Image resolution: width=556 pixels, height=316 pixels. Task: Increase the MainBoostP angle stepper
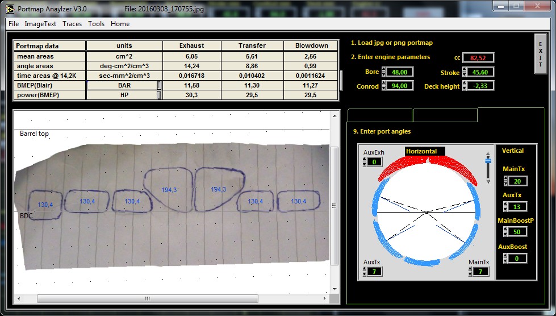[507, 229]
